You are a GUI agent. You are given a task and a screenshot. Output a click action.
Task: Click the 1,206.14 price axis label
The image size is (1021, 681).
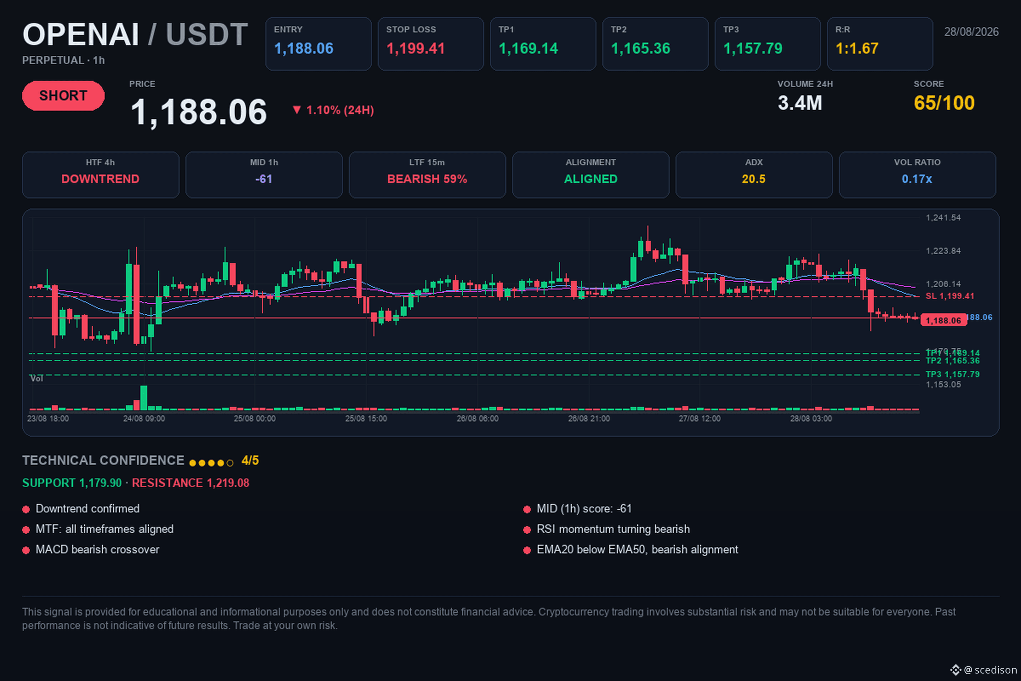(x=943, y=284)
